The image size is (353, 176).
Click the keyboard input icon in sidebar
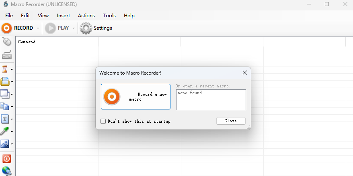coord(6,55)
